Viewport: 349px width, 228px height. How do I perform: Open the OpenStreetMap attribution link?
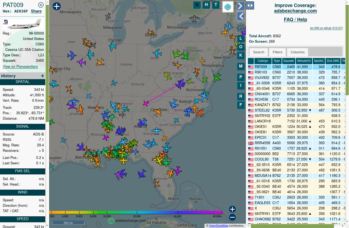point(219,226)
